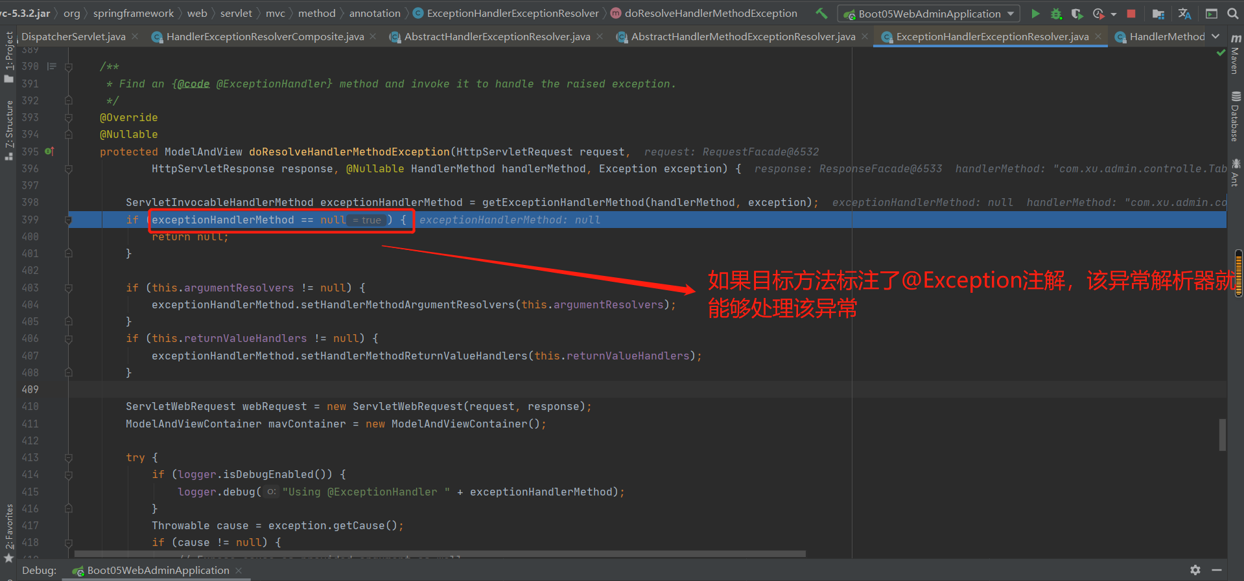Screen dimensions: 1244x581
Task: Start debugging with the bug icon
Action: [x=1056, y=14]
